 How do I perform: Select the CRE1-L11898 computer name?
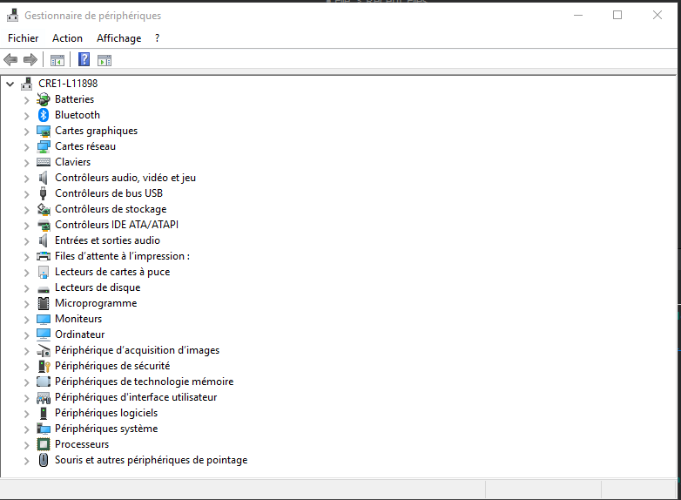(68, 84)
